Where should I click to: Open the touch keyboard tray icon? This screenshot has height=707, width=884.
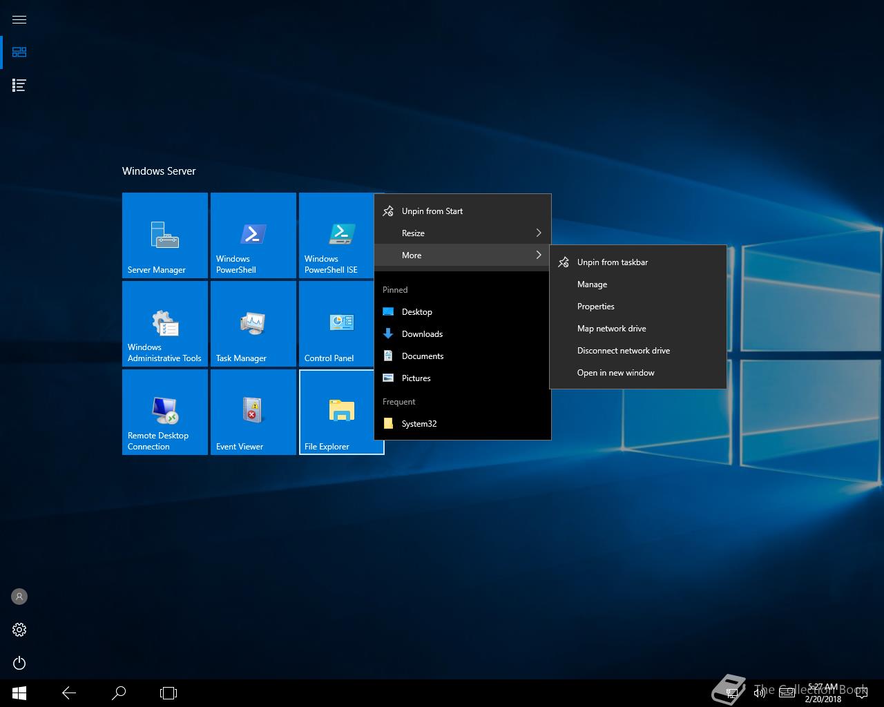point(787,693)
